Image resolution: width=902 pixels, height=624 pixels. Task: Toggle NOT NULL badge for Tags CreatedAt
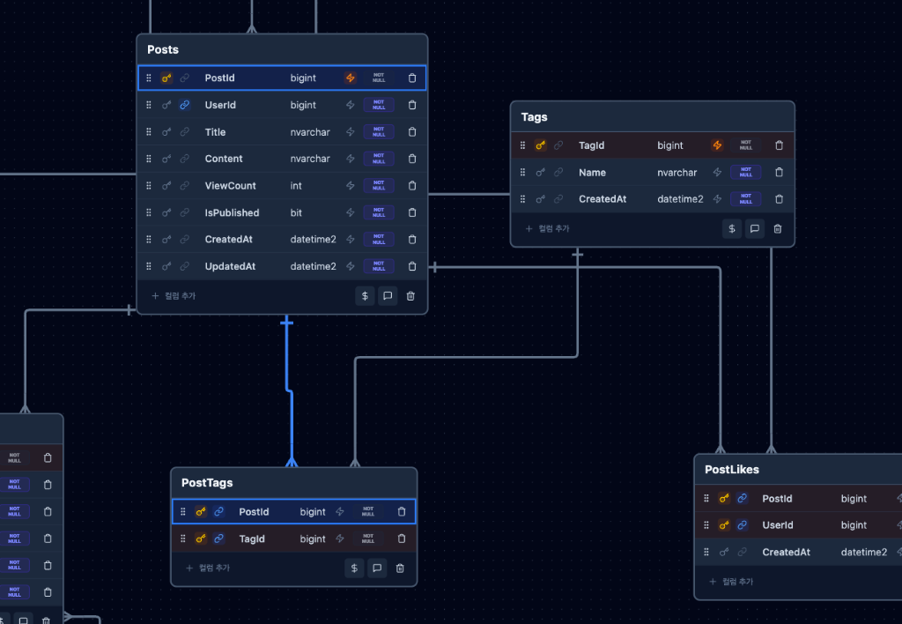click(x=745, y=199)
